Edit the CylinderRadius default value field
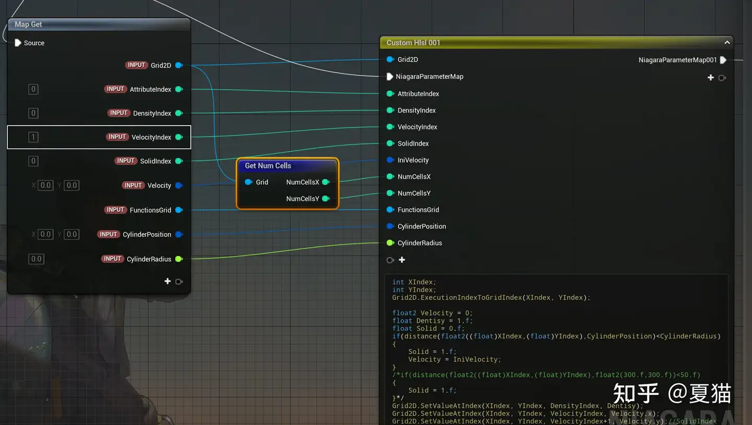 [x=36, y=259]
